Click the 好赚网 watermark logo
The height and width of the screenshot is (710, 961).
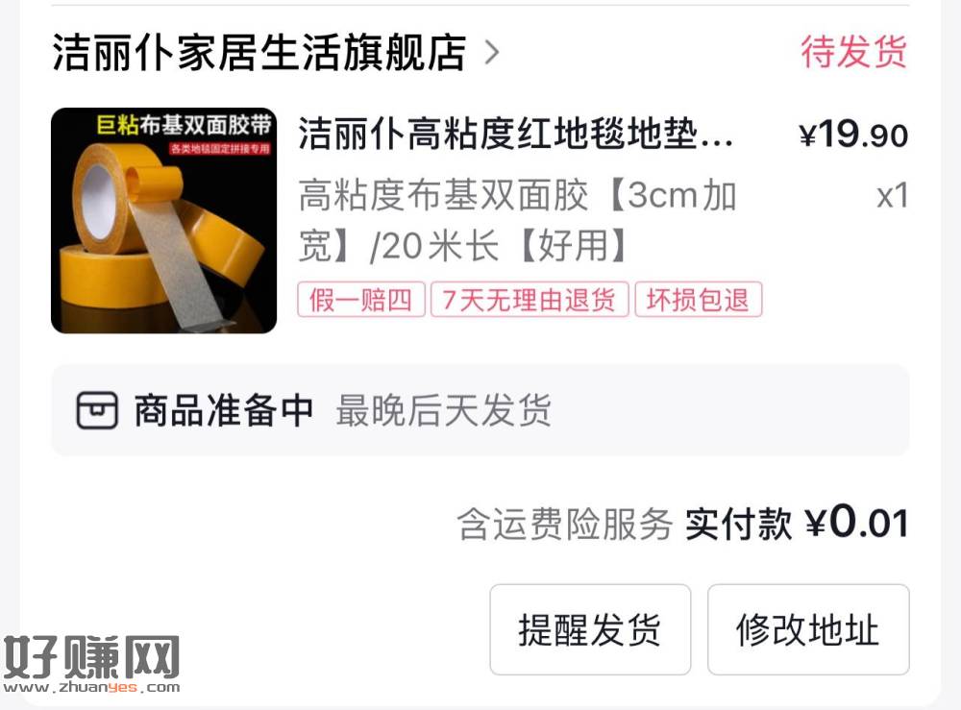tap(91, 657)
